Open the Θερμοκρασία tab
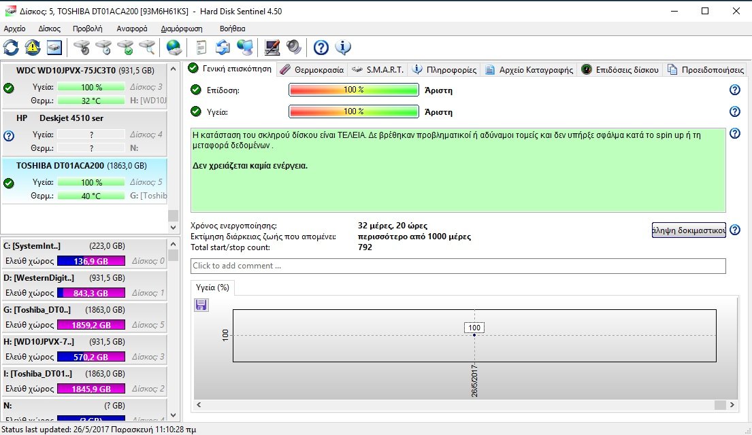 tap(312, 69)
